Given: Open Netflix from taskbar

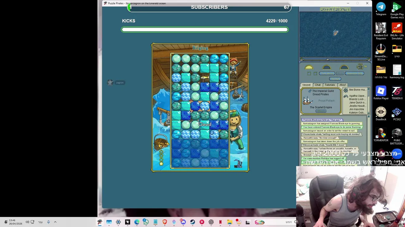Looking at the screenshot, I should [220, 222].
